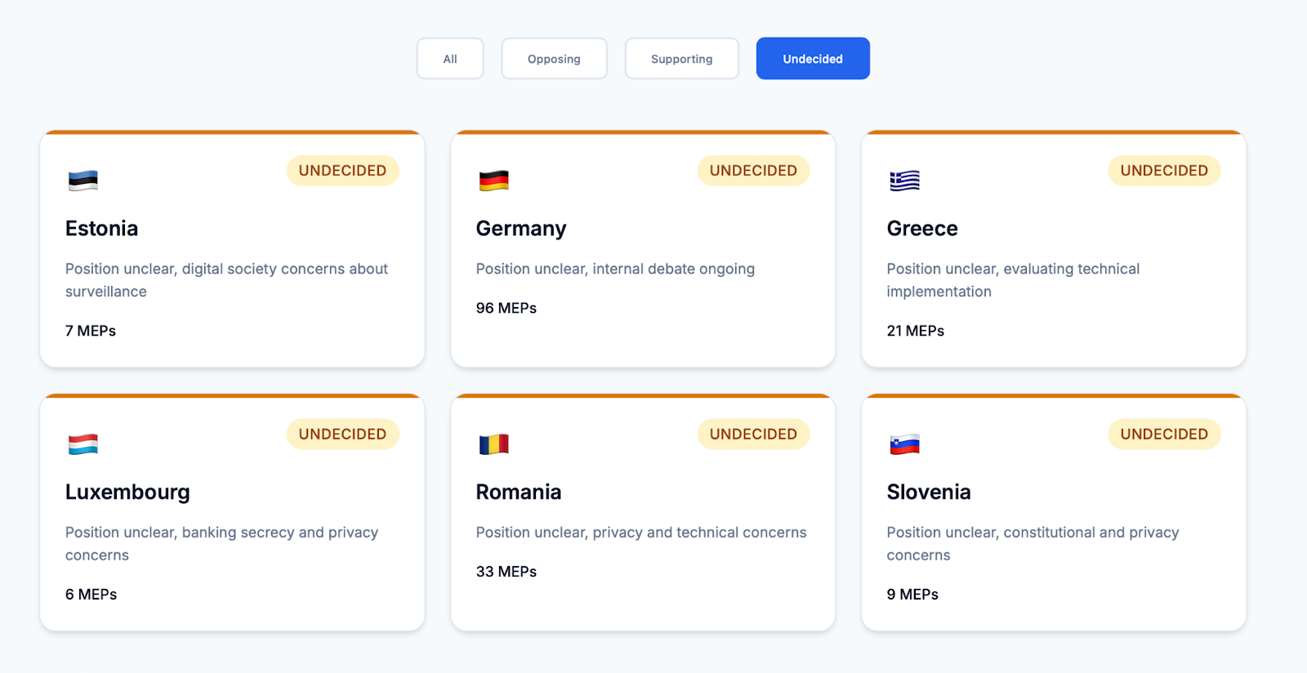
Task: Click Romania's 33 MEPs count
Action: pos(506,572)
